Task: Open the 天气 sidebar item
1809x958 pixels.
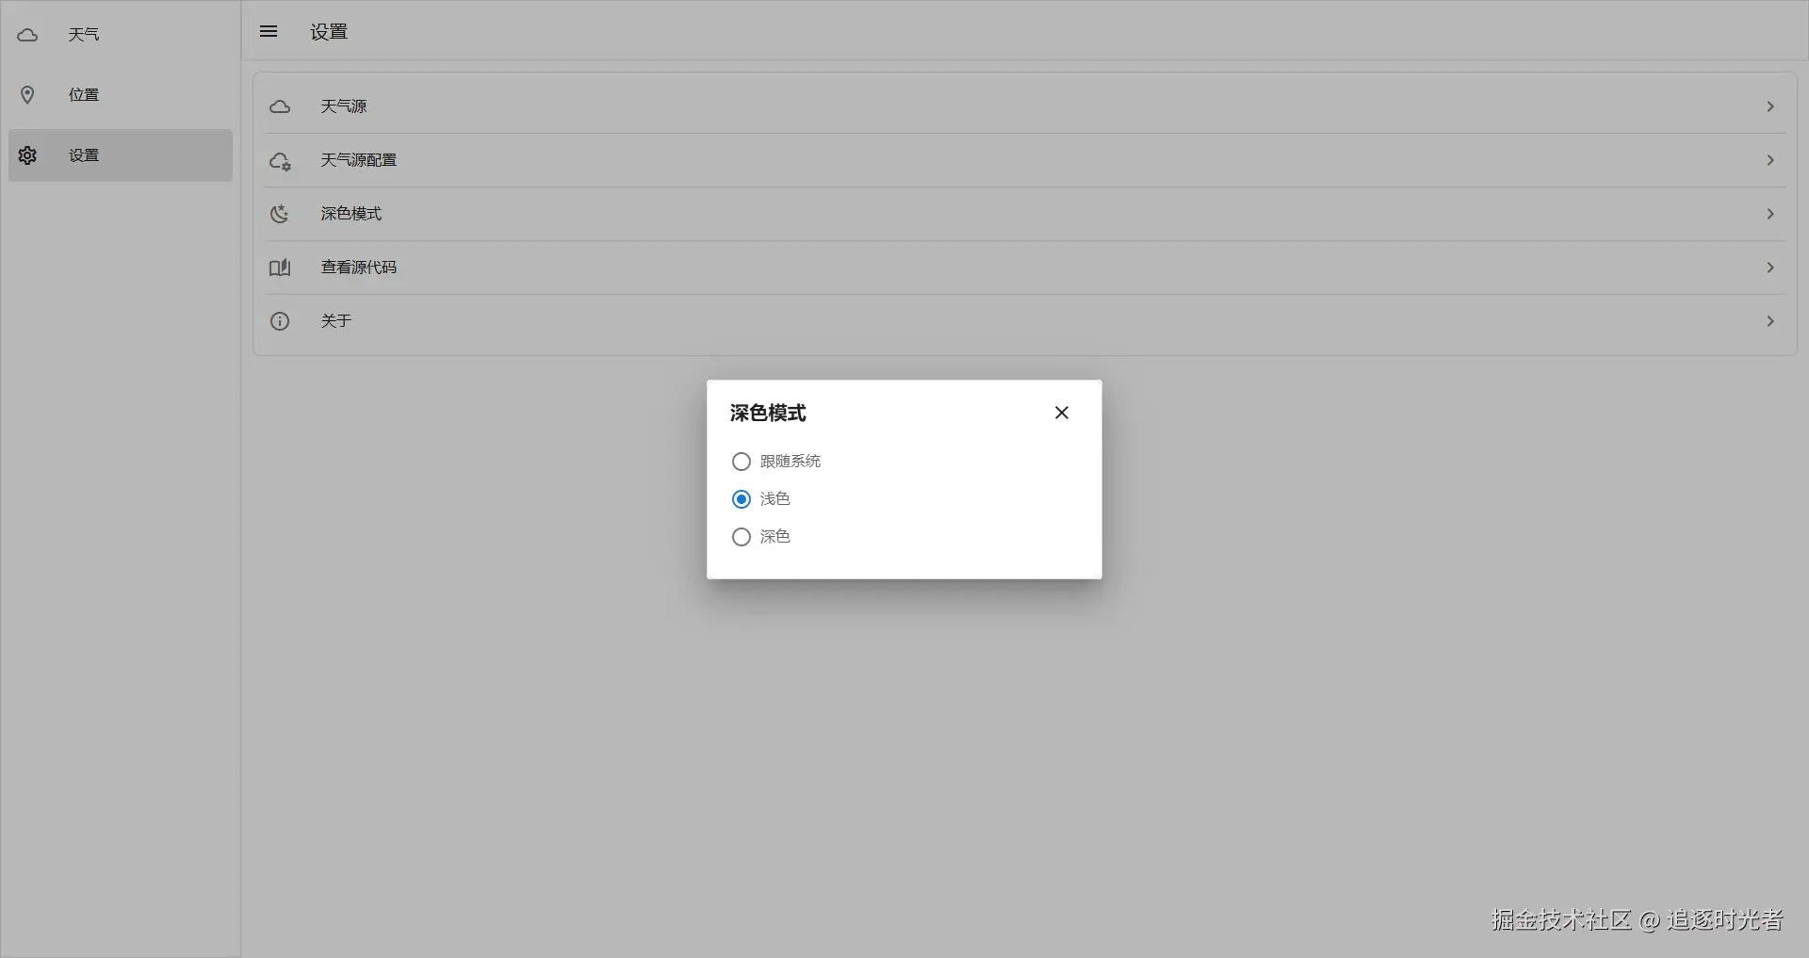Action: 121,35
